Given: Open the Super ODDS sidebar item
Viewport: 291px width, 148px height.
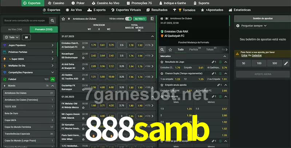Looking at the screenshot, I should tap(29, 59).
